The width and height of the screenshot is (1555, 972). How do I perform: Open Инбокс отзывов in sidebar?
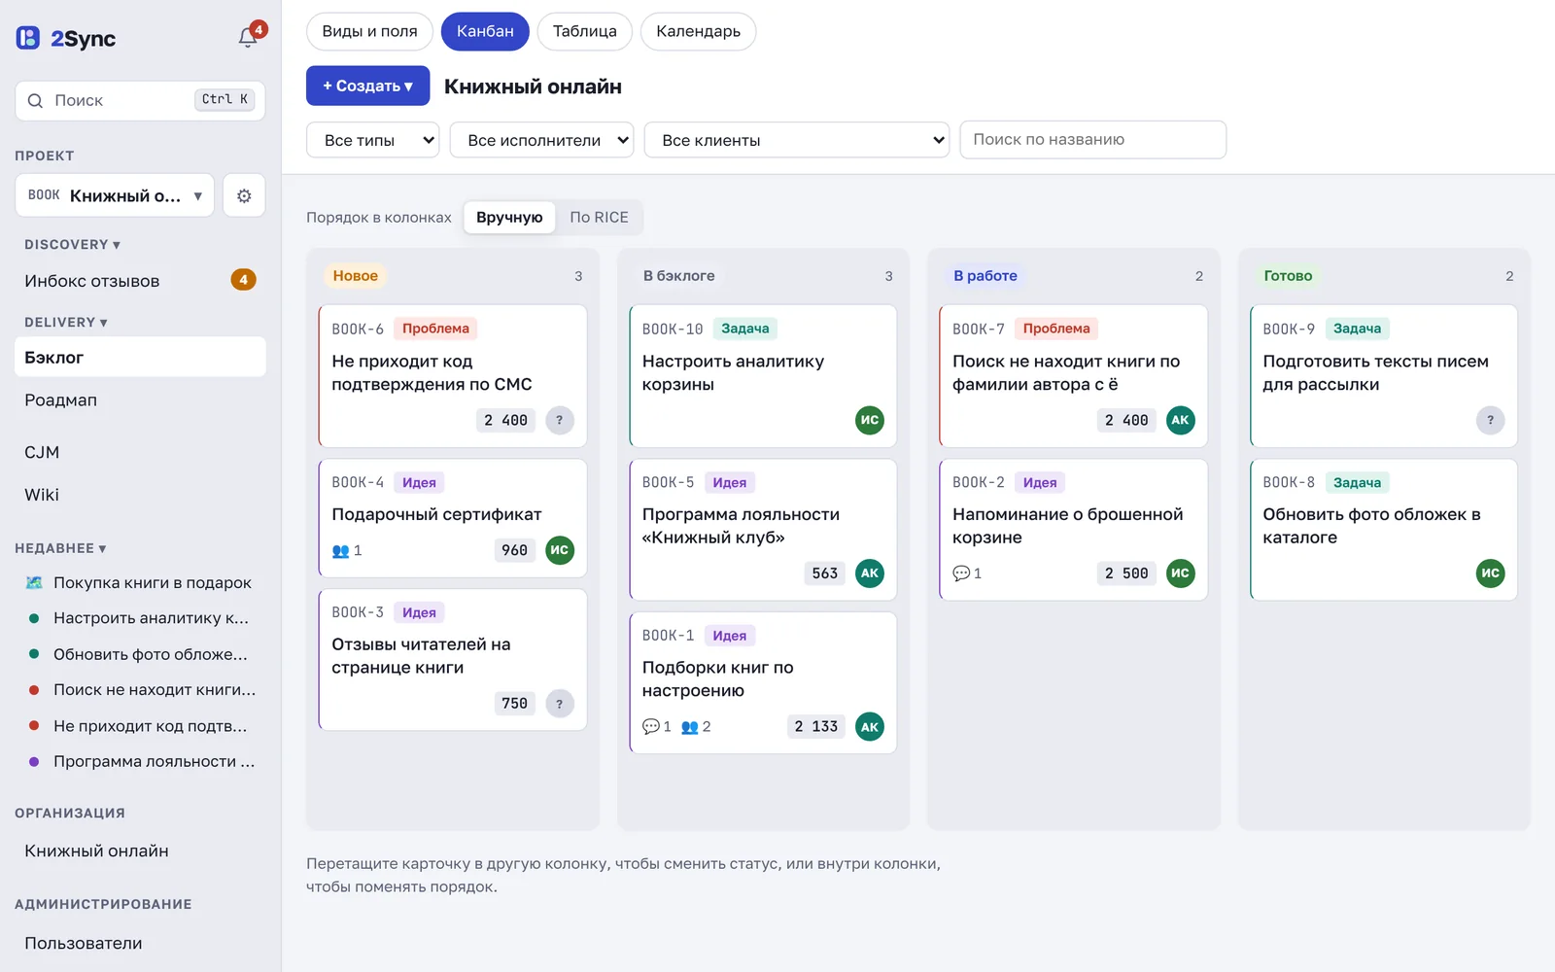141,281
